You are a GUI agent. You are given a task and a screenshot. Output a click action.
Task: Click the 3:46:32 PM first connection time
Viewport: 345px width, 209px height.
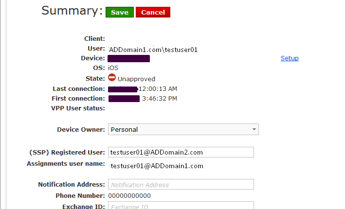click(160, 99)
